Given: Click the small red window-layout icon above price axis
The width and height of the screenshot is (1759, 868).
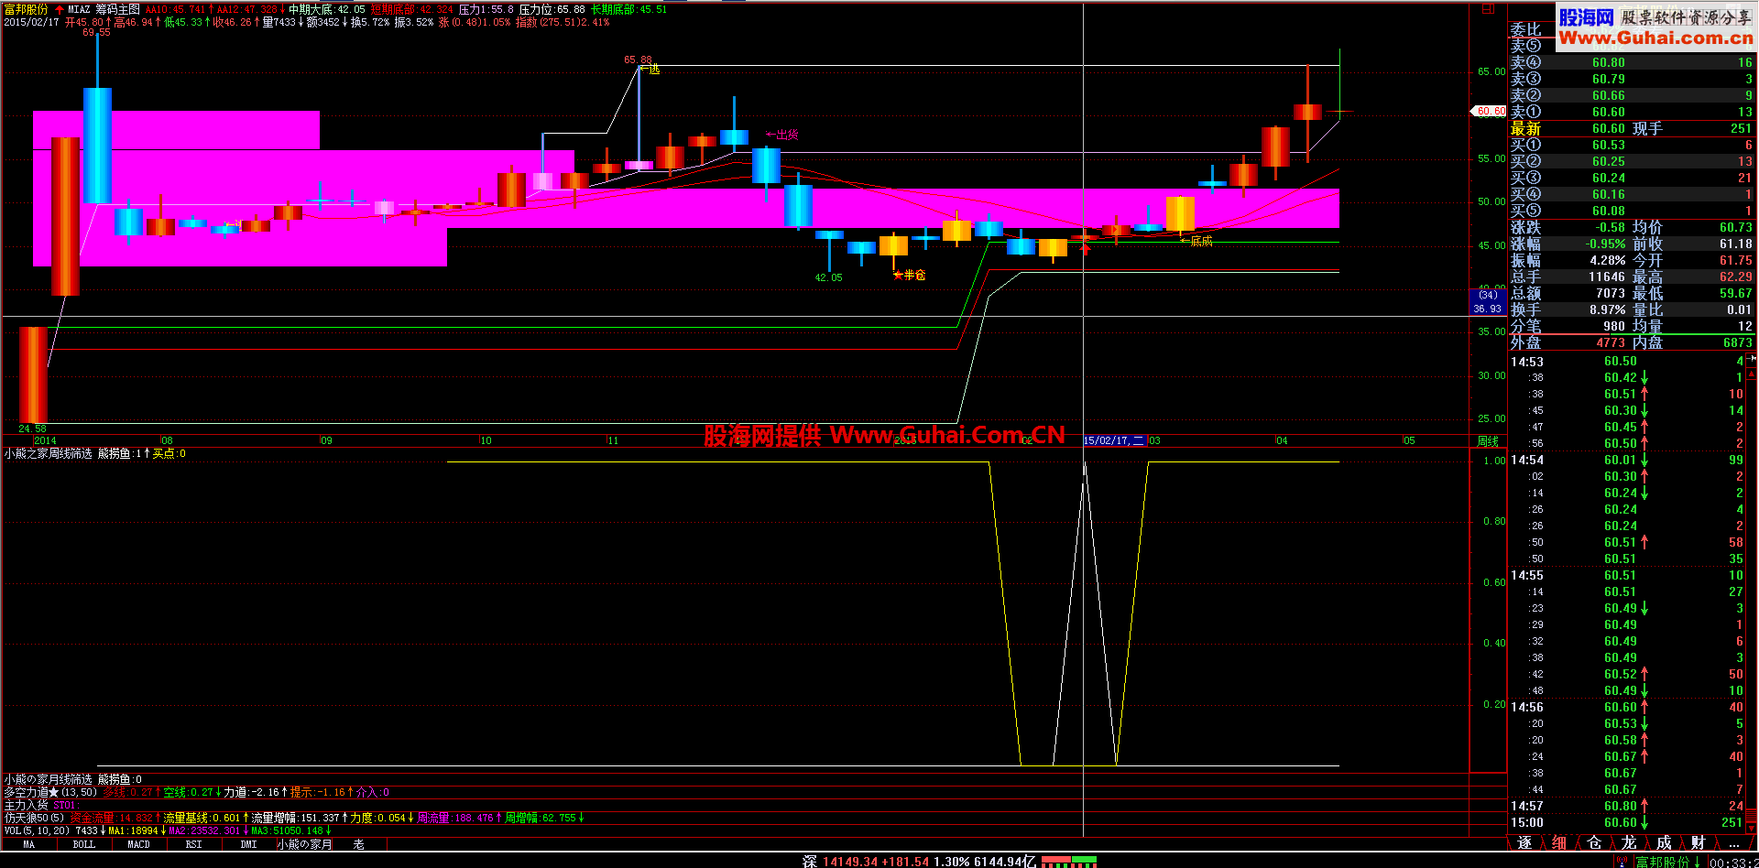Looking at the screenshot, I should (1488, 8).
